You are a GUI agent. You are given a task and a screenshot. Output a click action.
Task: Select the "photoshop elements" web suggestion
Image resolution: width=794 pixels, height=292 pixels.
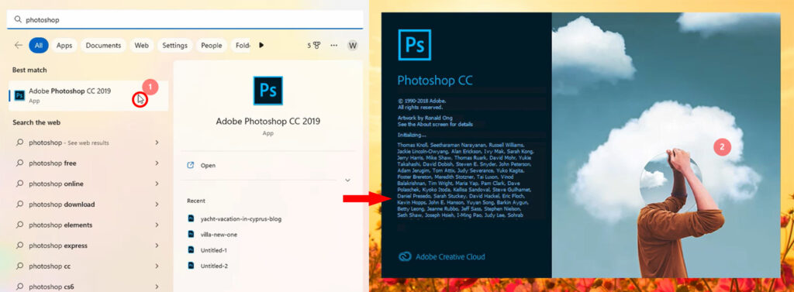pos(88,225)
